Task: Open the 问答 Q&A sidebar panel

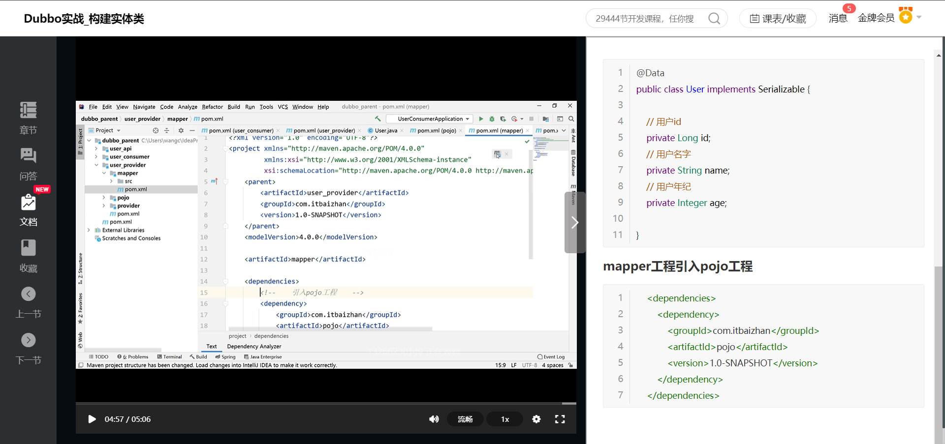Action: (x=28, y=164)
